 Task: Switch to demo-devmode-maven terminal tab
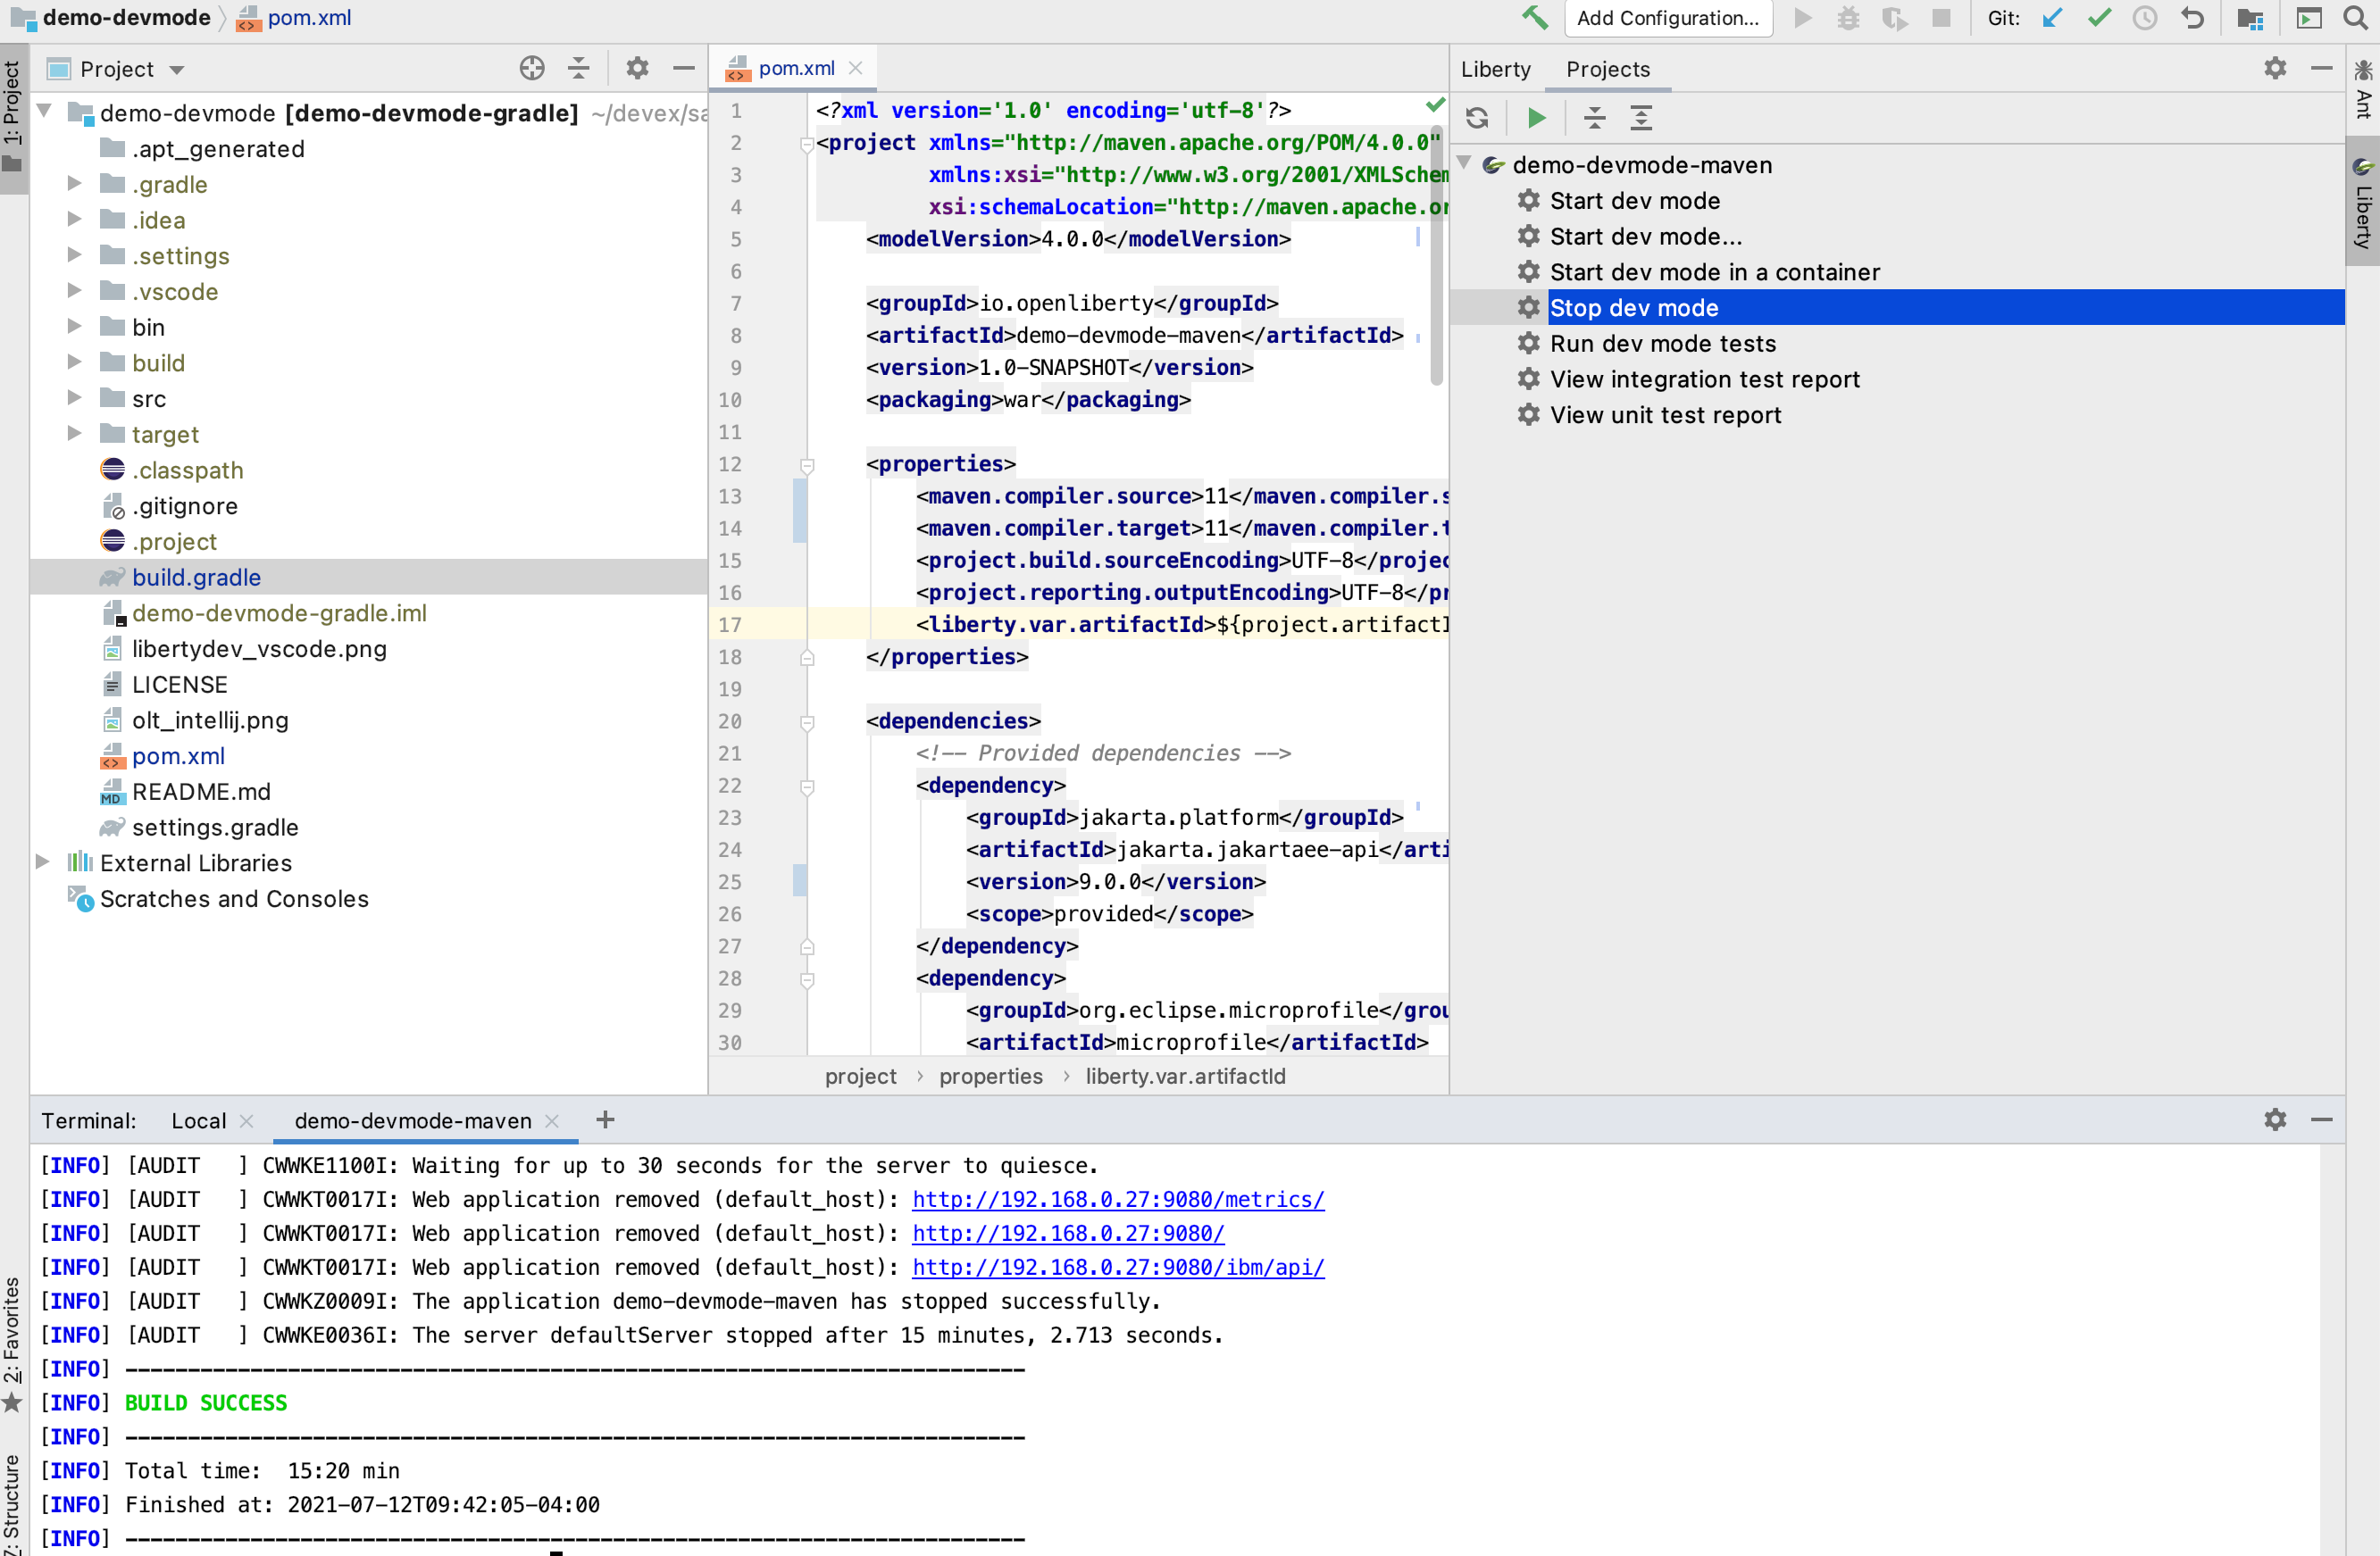(x=413, y=1121)
